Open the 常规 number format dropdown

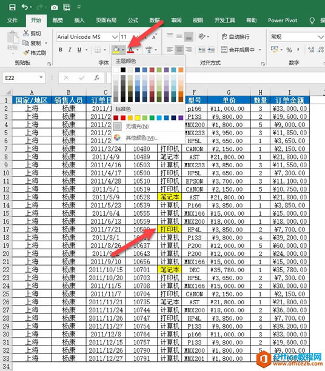[321, 37]
